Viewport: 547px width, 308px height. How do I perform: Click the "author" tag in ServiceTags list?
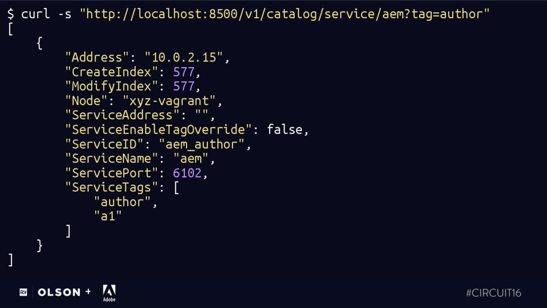(122, 202)
